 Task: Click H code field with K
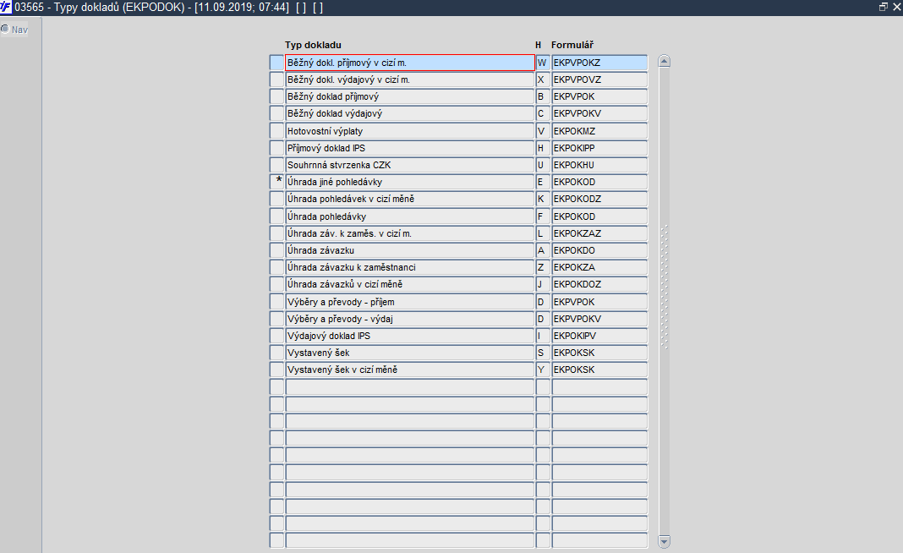pos(543,199)
